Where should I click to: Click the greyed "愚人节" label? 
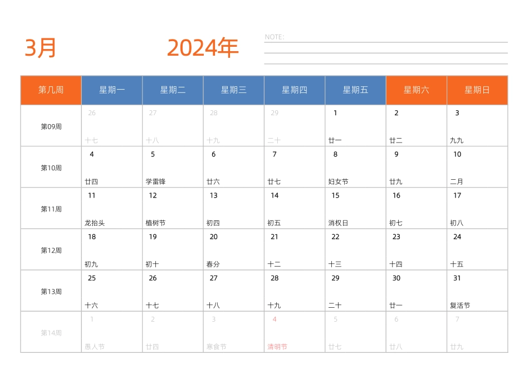pos(95,347)
